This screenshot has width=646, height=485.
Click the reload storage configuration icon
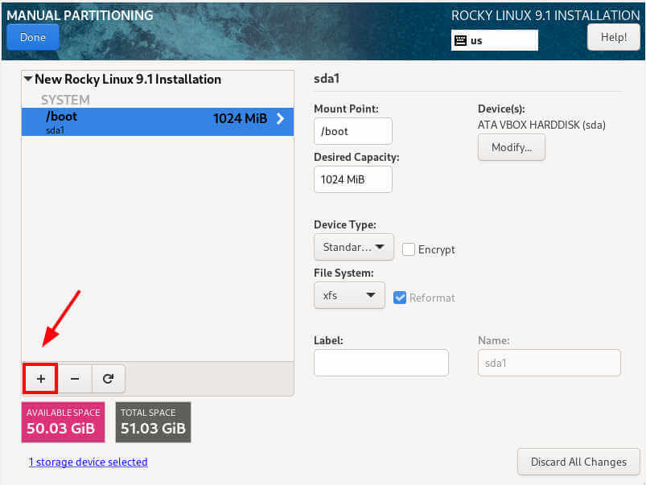coord(109,379)
